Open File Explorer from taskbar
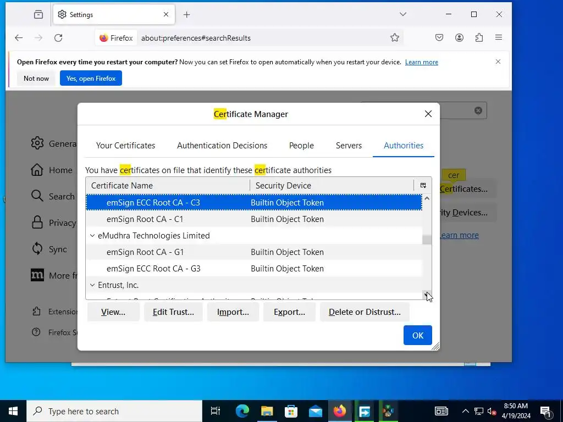 [267, 411]
